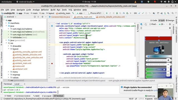Open the TODO tool button
Screen dimensions: 178x100
pos(8,96)
